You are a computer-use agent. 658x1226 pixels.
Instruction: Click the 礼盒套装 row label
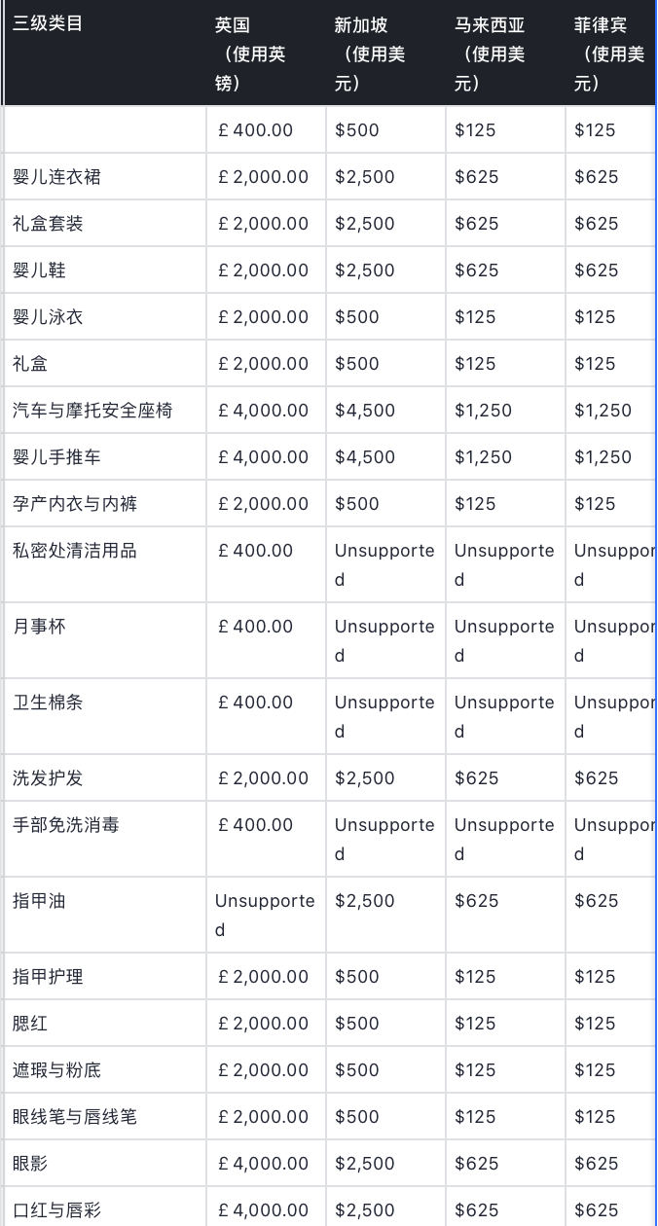pos(48,224)
